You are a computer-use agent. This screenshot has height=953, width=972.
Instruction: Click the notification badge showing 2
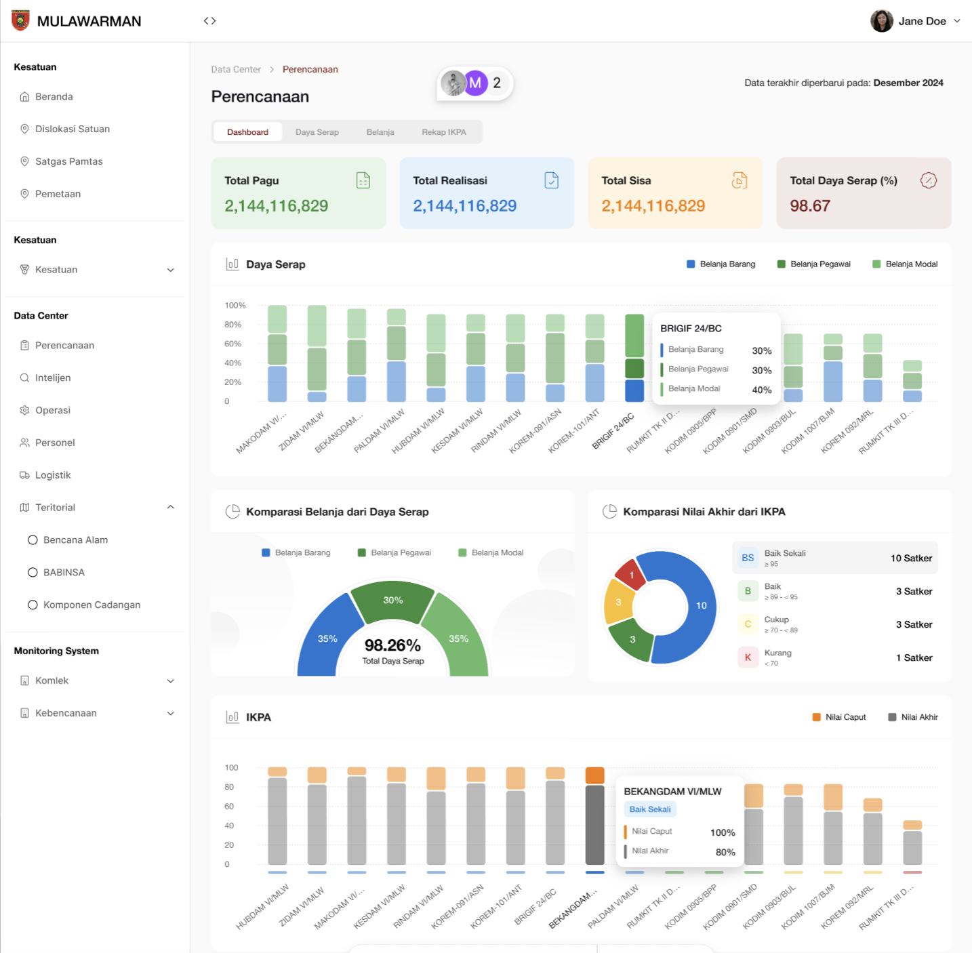(497, 83)
